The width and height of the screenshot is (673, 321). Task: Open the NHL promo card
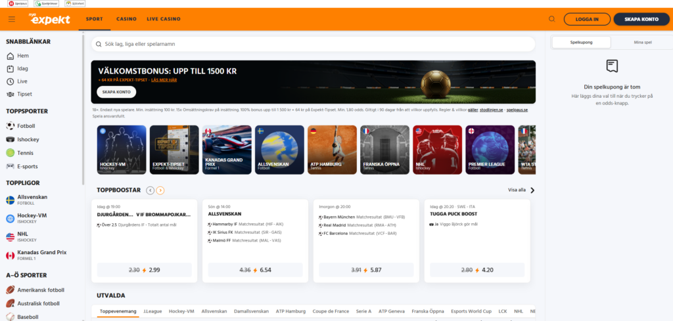coord(437,150)
